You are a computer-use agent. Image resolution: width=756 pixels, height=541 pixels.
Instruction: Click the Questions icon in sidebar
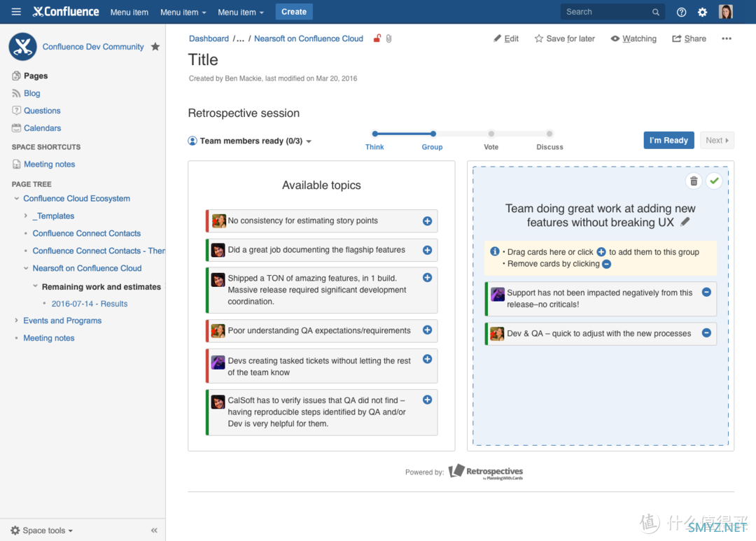(16, 111)
